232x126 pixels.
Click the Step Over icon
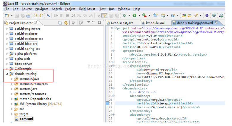point(85,15)
